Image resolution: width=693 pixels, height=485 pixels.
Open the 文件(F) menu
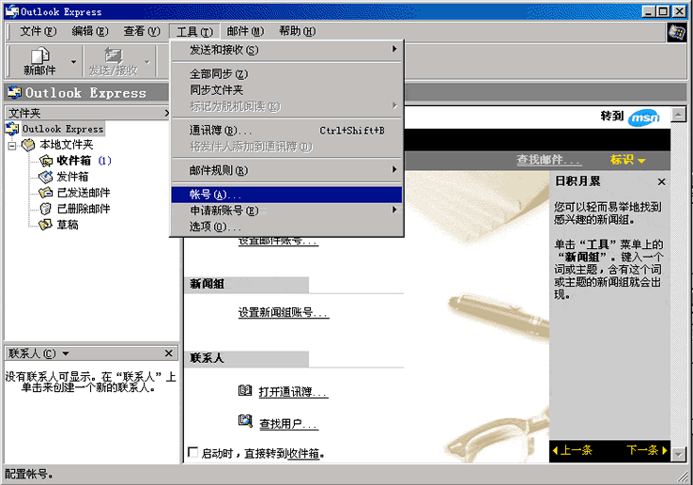(38, 31)
